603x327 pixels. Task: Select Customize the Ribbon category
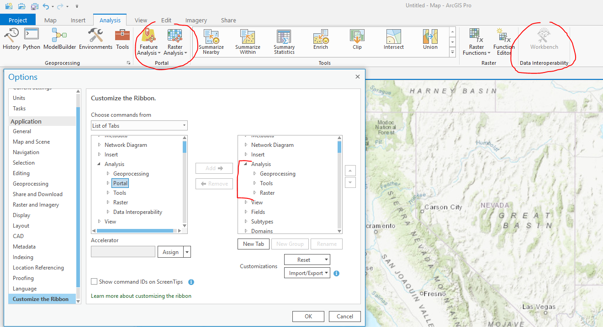tap(42, 299)
